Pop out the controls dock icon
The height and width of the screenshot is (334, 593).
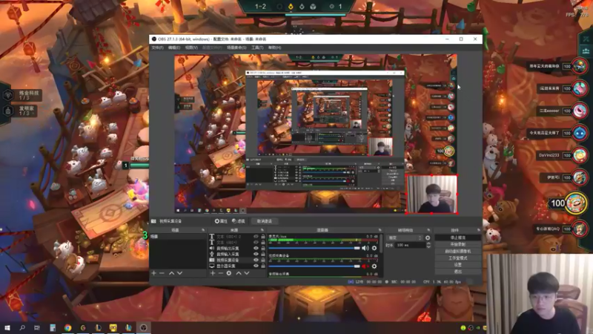coord(478,230)
